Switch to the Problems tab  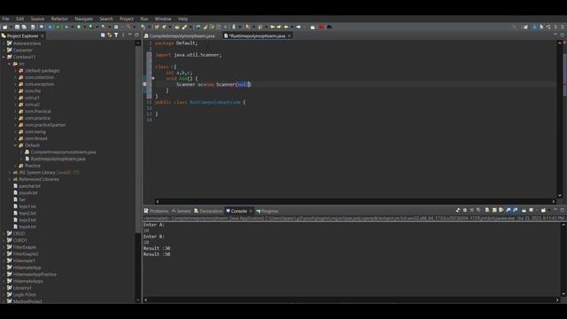coord(156,211)
